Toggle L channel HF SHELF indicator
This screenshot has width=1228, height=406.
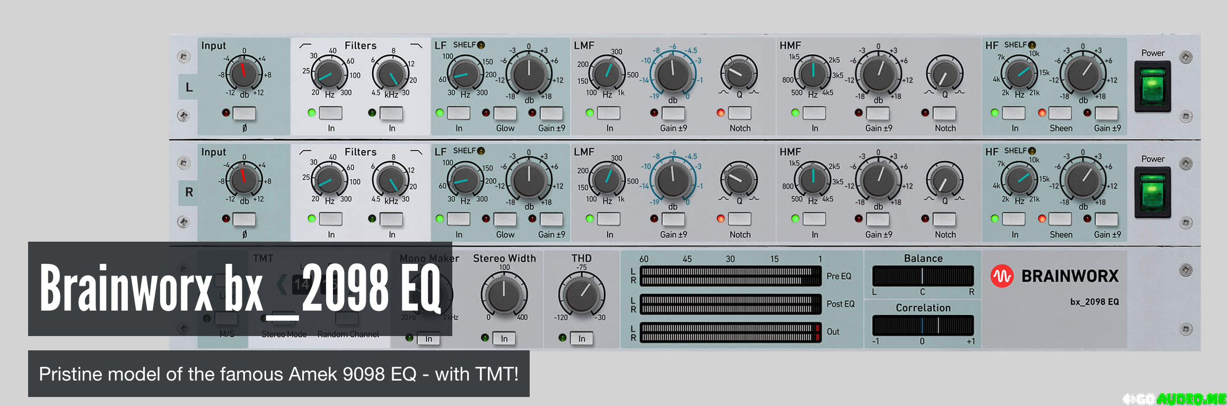click(1032, 45)
